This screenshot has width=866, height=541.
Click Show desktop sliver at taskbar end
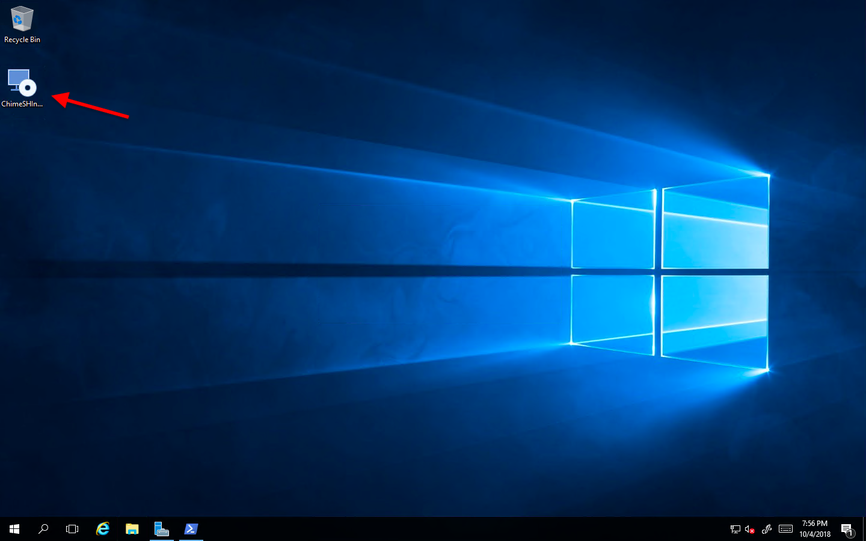tap(864, 529)
